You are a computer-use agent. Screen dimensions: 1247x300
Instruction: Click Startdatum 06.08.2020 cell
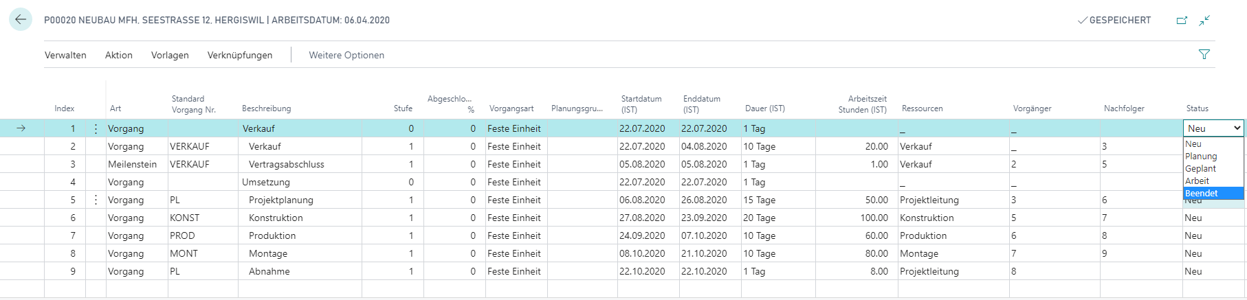point(648,200)
